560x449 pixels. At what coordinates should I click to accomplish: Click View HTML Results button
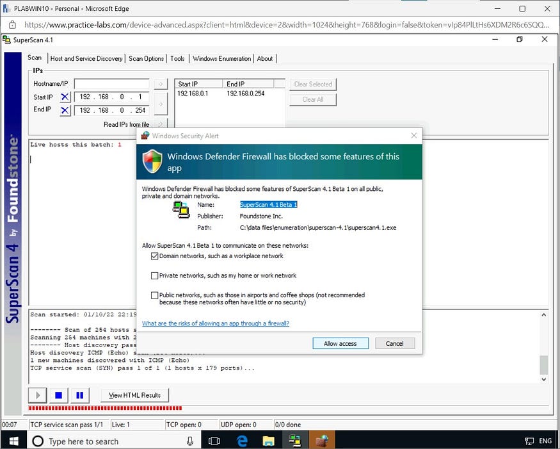pyautogui.click(x=134, y=395)
